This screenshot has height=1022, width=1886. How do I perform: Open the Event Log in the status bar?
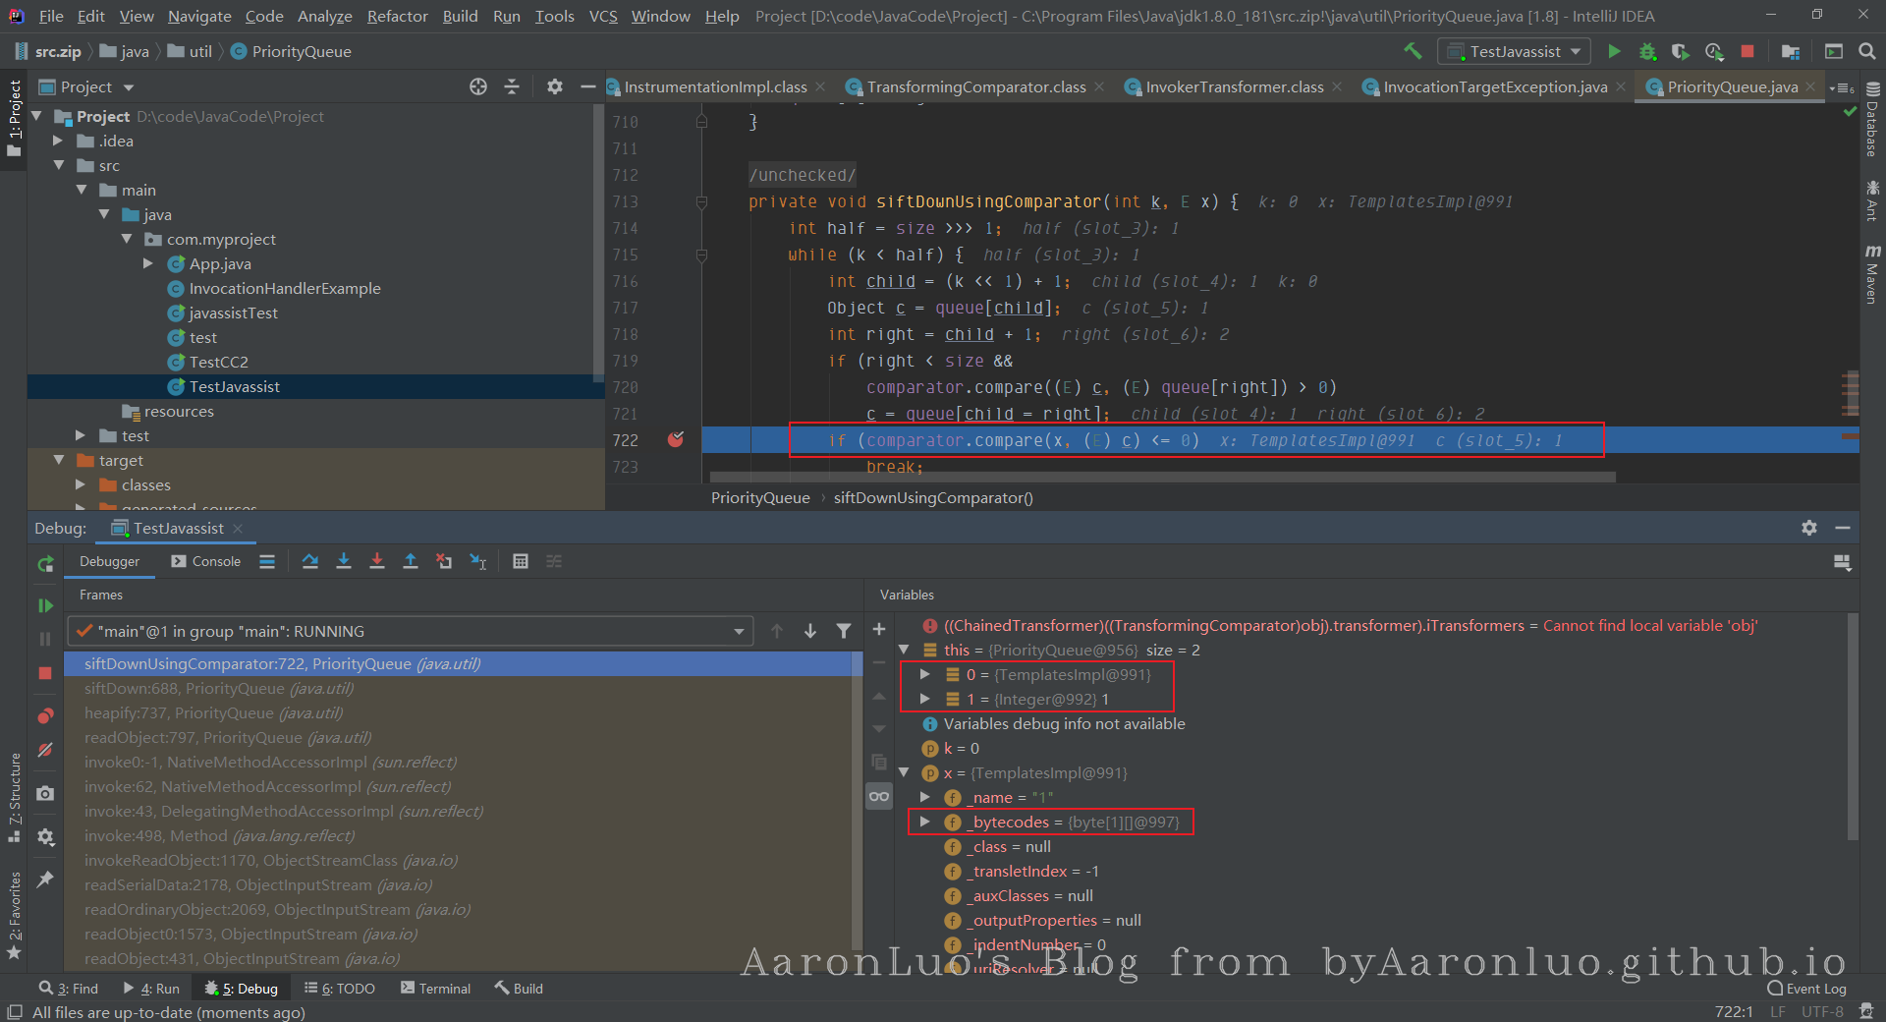(1806, 989)
